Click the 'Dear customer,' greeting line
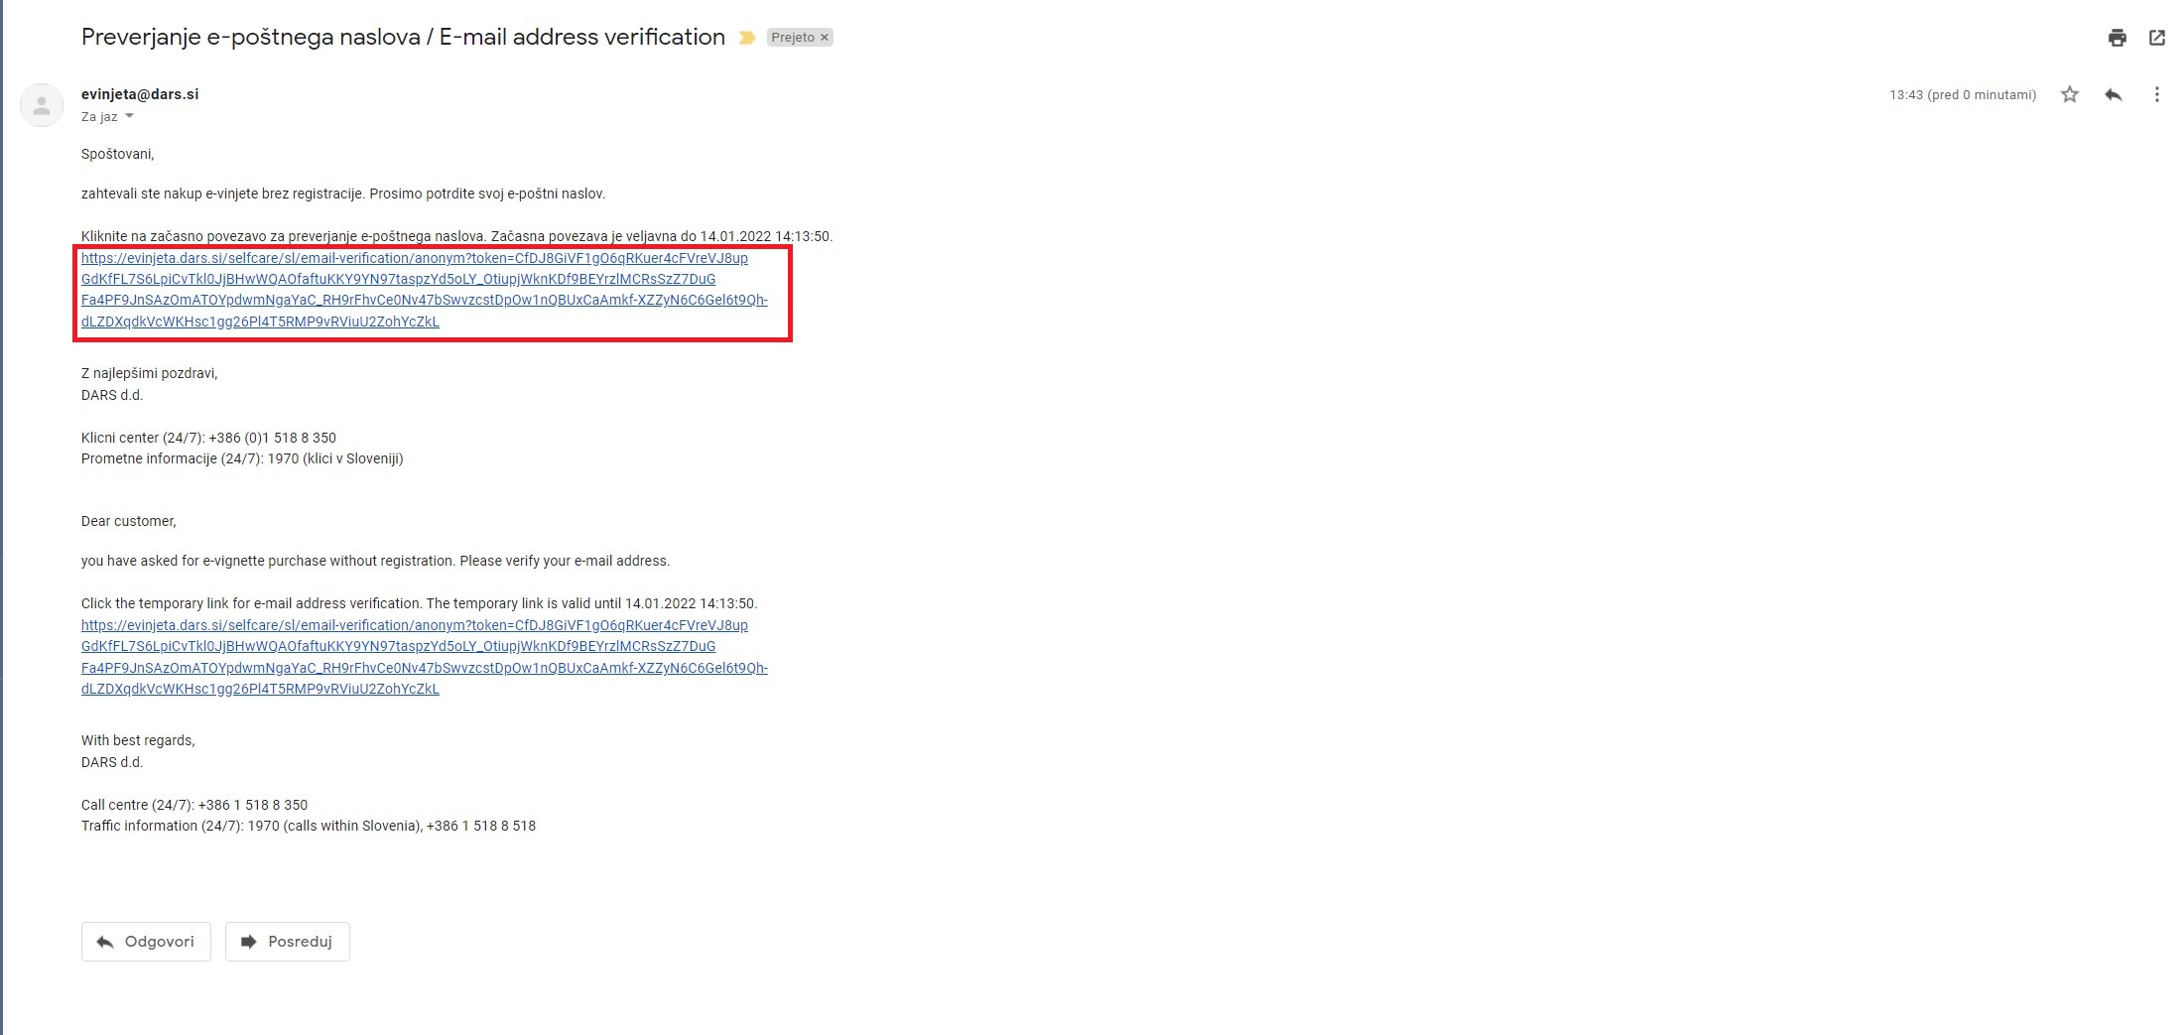Viewport: 2182px width, 1035px height. point(129,521)
